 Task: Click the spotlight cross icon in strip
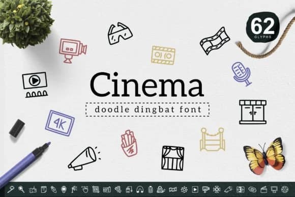click(x=217, y=189)
